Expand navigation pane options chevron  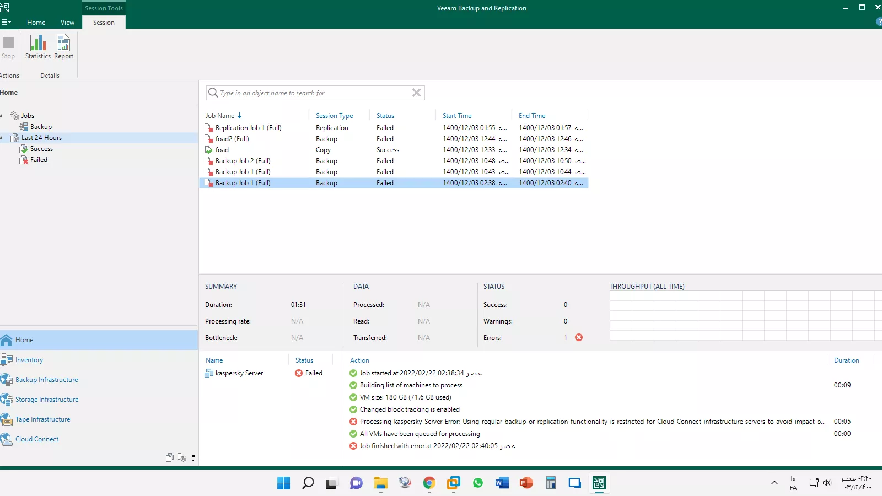click(x=193, y=457)
